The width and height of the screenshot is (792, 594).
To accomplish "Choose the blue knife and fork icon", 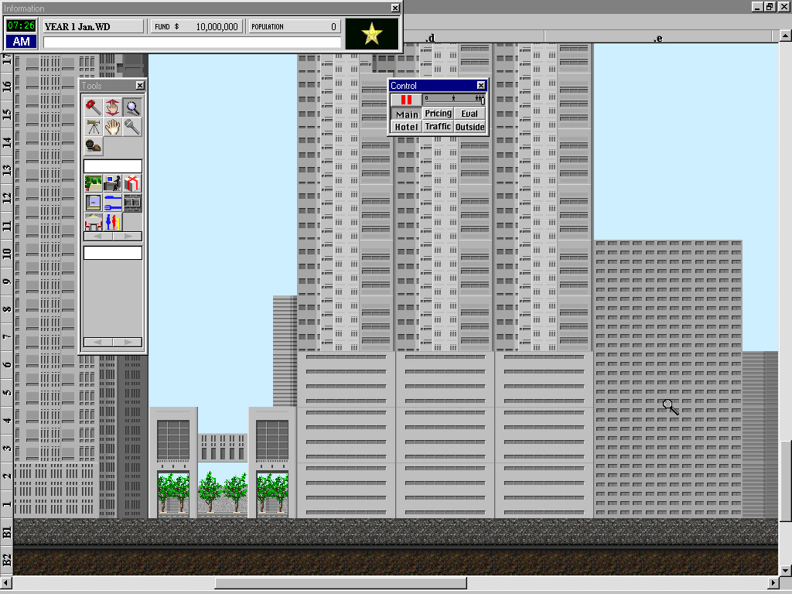I will click(x=113, y=203).
